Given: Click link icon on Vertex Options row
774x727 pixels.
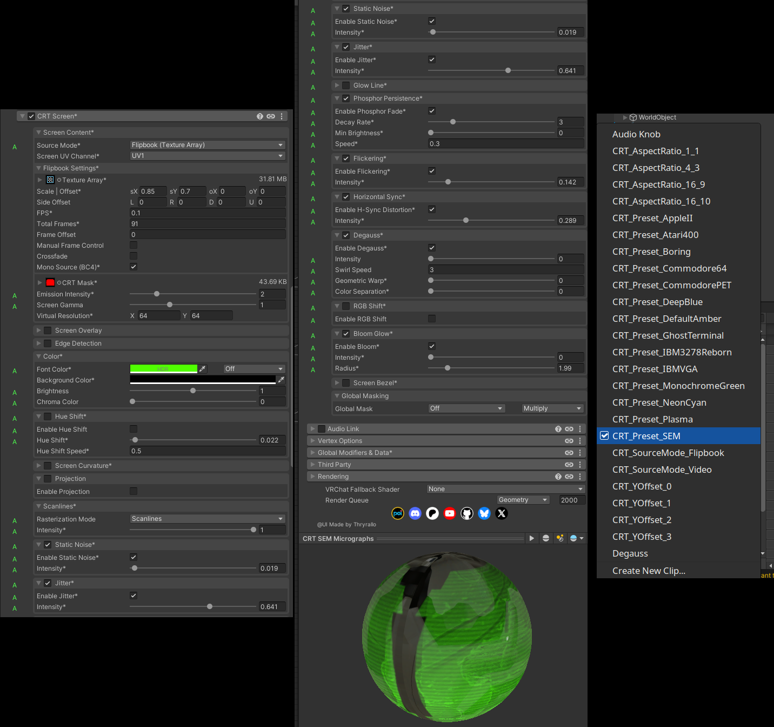Looking at the screenshot, I should pyautogui.click(x=569, y=441).
